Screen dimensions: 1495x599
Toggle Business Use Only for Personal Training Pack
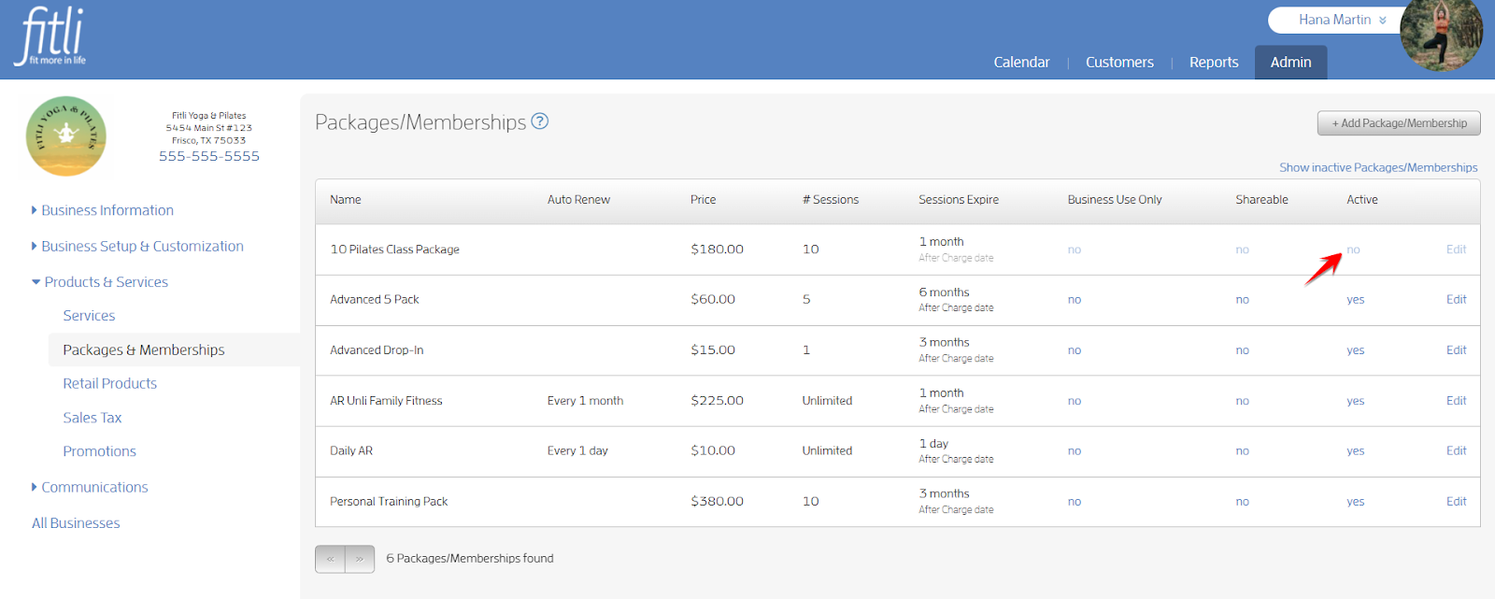pos(1075,502)
